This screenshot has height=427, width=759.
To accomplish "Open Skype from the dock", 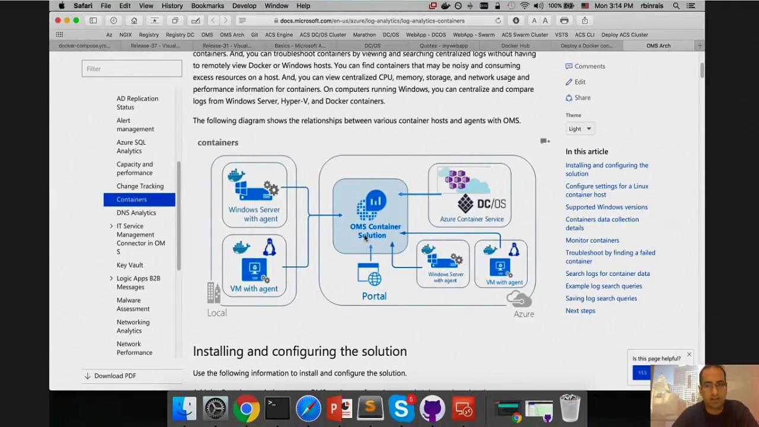I will point(401,408).
